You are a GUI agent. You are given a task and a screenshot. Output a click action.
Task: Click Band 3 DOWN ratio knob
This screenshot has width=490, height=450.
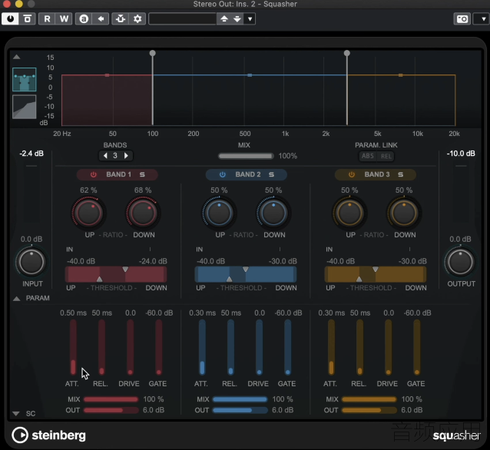click(404, 213)
